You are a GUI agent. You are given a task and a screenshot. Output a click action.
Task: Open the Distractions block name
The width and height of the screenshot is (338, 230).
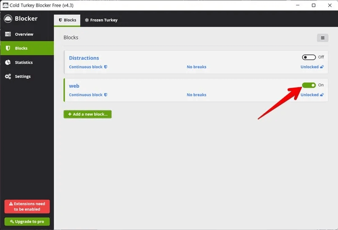[x=84, y=58]
